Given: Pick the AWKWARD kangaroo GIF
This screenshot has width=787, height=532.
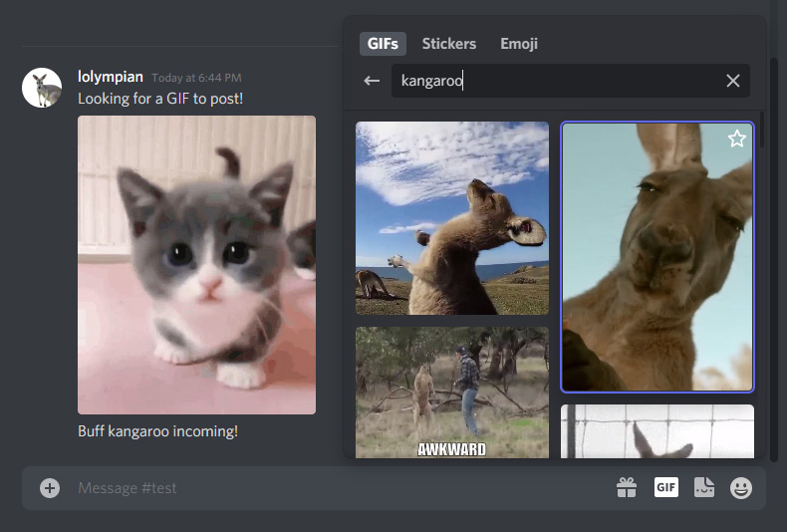Looking at the screenshot, I should [x=452, y=392].
